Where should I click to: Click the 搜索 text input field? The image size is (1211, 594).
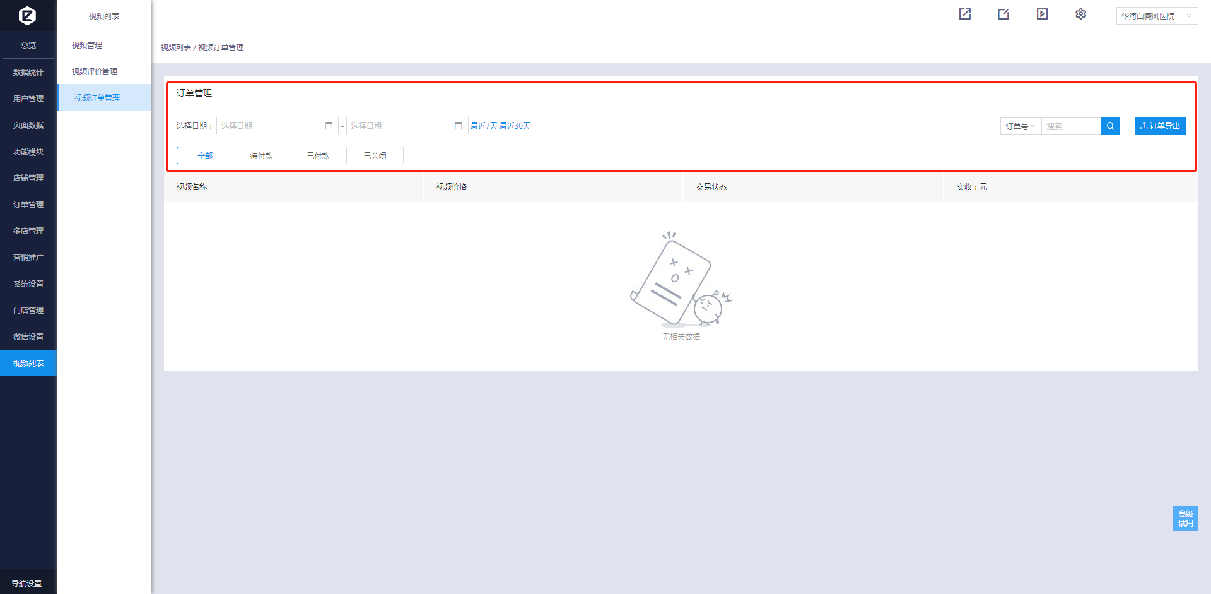coord(1070,126)
